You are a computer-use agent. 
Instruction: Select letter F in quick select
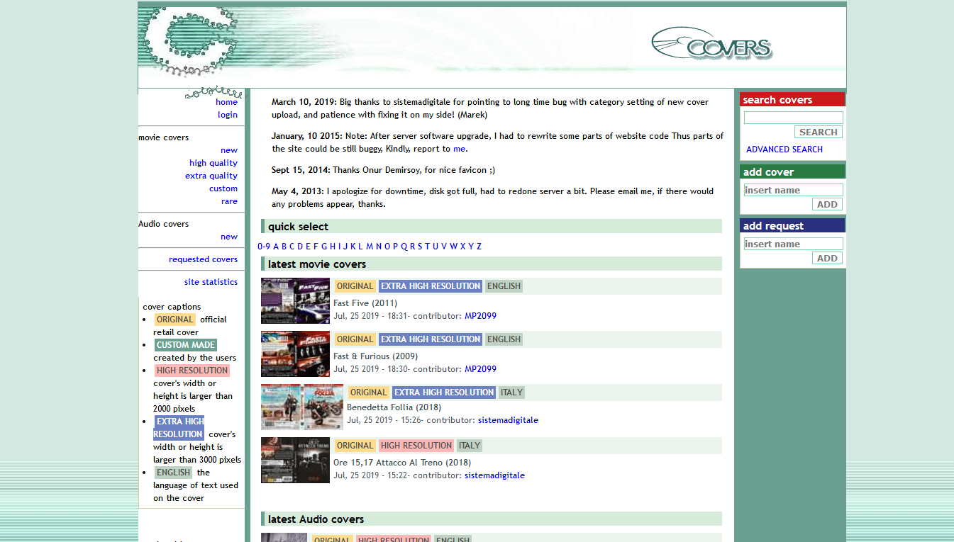316,247
